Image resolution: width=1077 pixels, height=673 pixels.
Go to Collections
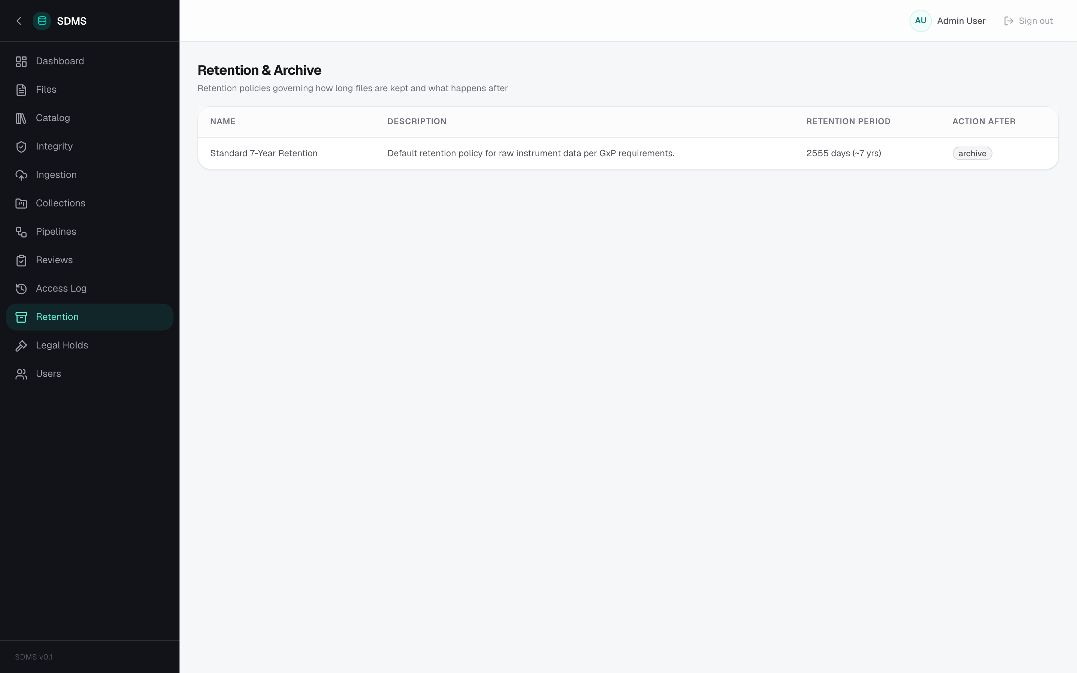(x=89, y=203)
